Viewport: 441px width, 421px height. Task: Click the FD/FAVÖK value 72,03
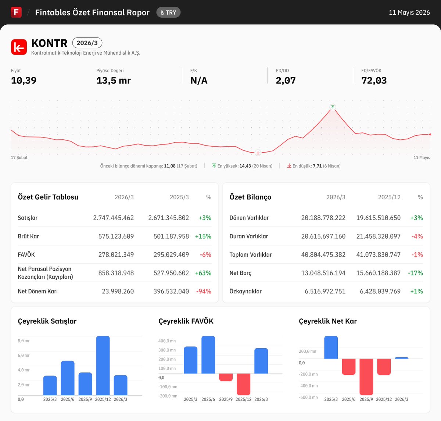click(x=374, y=81)
